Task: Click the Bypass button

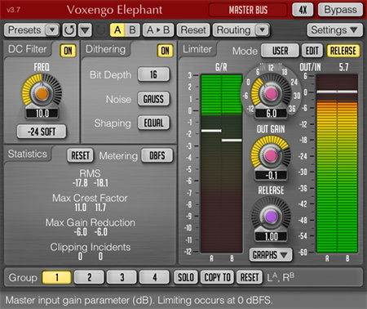Action: pyautogui.click(x=340, y=10)
